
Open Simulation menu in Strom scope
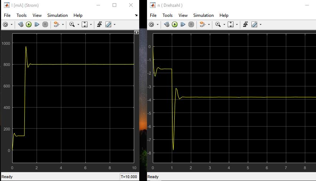click(57, 15)
